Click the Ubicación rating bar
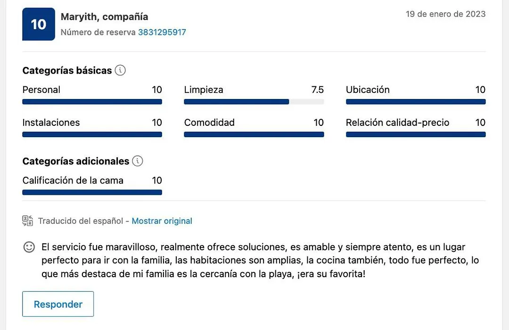Screen dimensions: 509x330 [416, 102]
